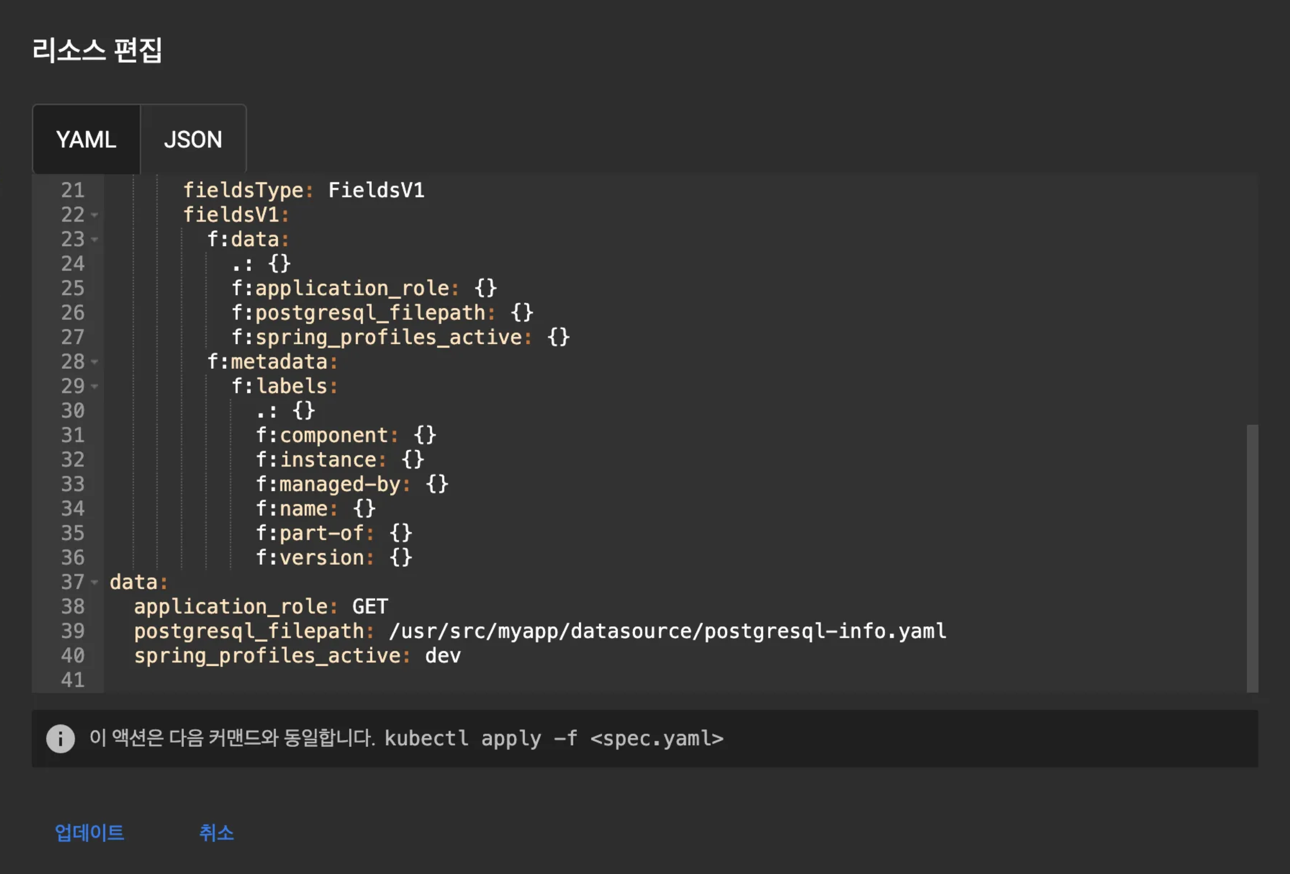
Task: Switch to the JSON tab
Action: pyautogui.click(x=192, y=139)
